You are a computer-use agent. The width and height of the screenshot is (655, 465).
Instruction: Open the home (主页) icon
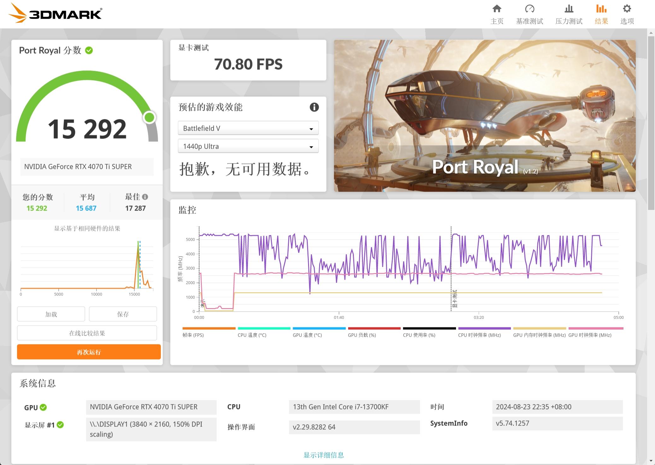(497, 9)
